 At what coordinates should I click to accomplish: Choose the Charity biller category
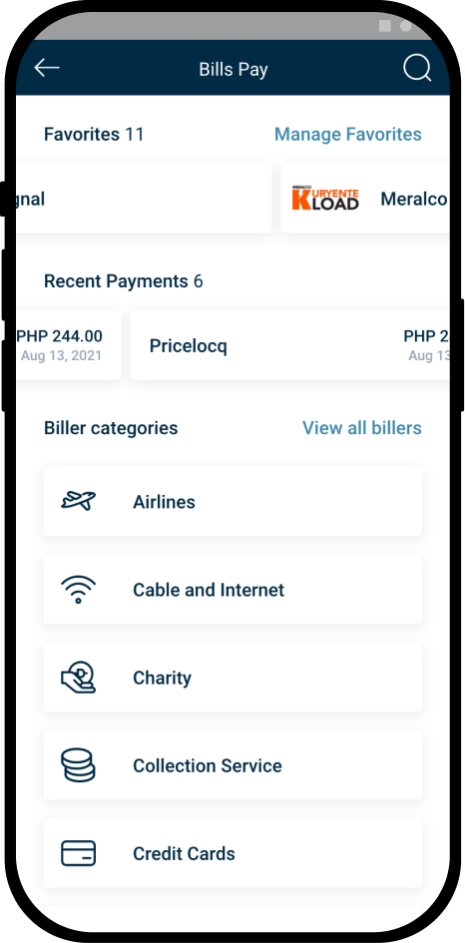[232, 678]
